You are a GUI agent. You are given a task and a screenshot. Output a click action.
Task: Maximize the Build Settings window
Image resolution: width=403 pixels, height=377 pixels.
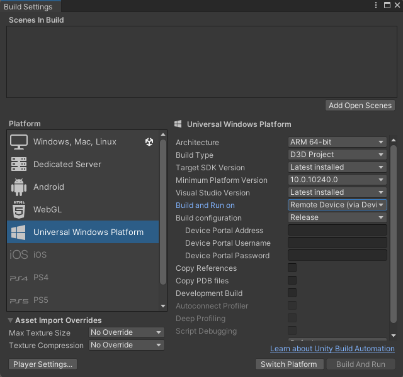(387, 5)
